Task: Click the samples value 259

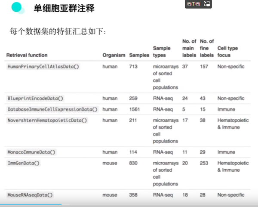Action: click(x=133, y=98)
